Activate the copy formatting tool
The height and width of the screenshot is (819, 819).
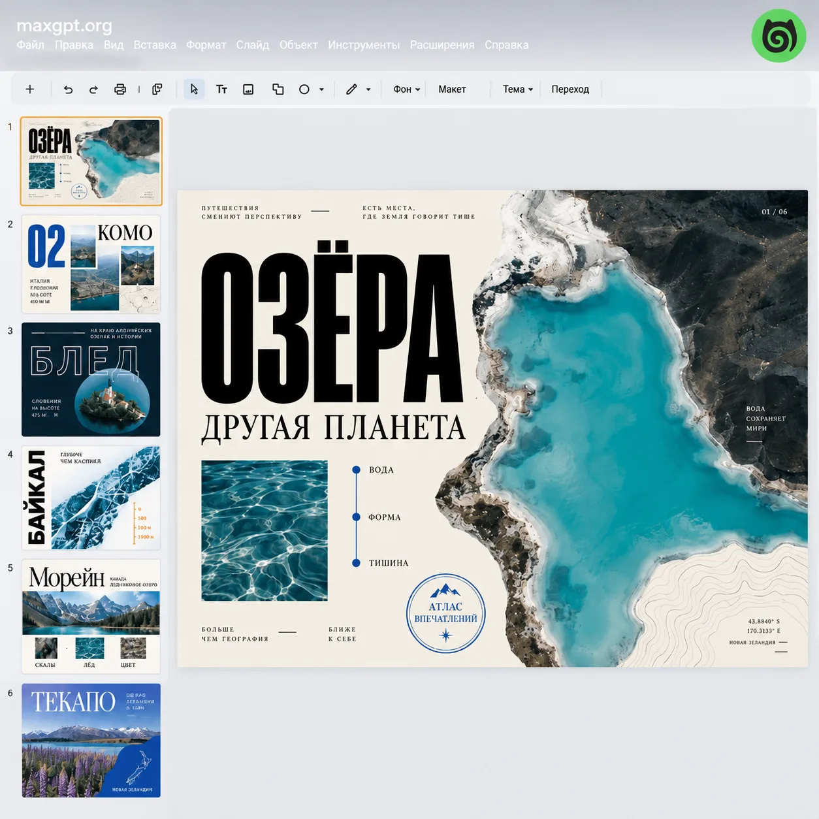click(157, 89)
